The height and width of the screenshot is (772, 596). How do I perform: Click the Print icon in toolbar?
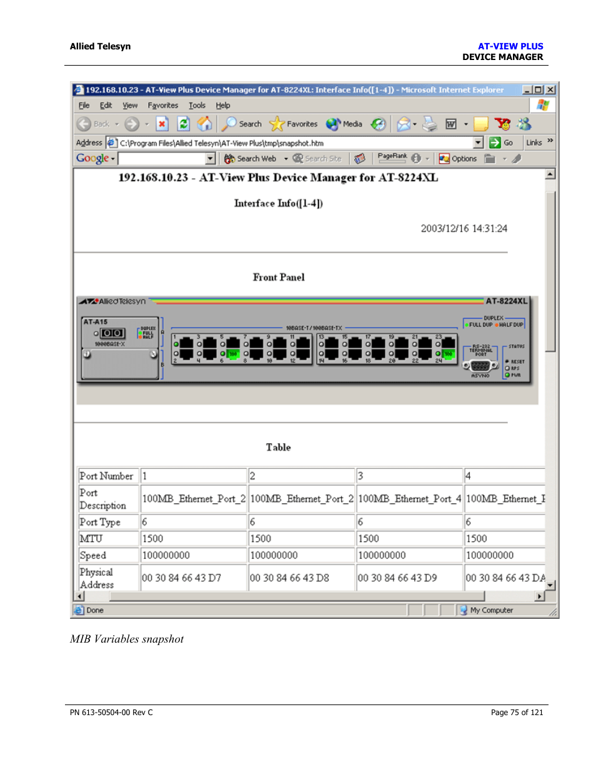(x=430, y=124)
